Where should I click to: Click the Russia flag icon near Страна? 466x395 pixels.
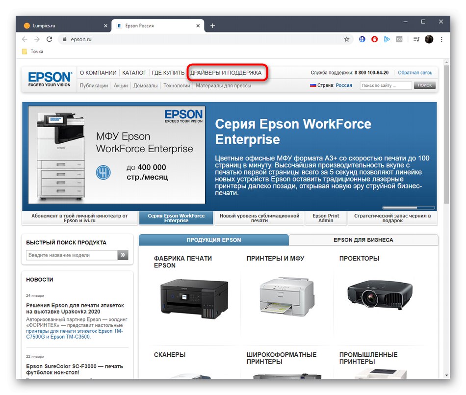pos(313,85)
